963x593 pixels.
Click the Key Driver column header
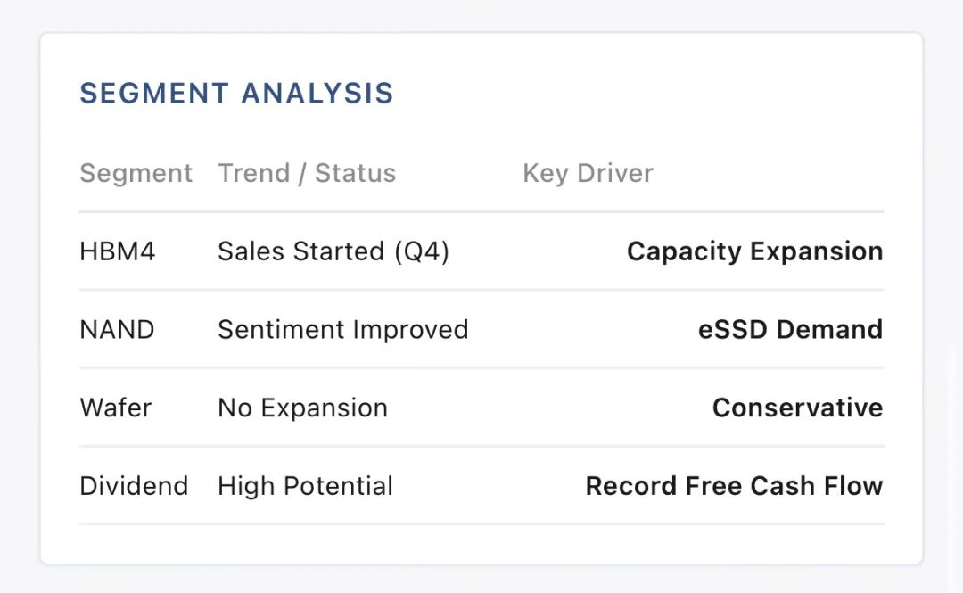tap(588, 173)
